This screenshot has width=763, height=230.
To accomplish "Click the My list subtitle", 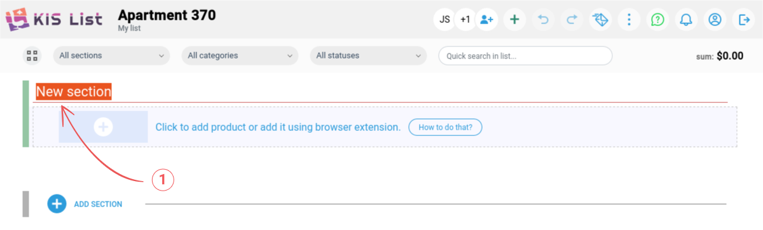I will pyautogui.click(x=129, y=29).
